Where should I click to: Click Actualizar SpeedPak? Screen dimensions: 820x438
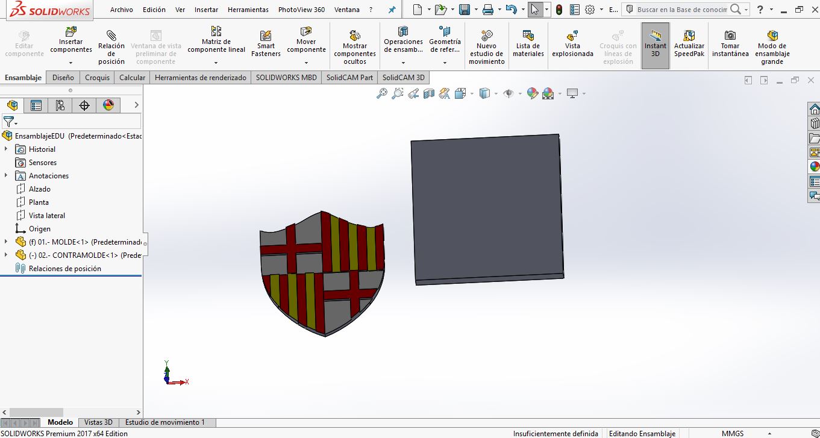point(689,43)
